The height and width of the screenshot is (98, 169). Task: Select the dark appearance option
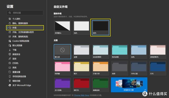[100, 28]
